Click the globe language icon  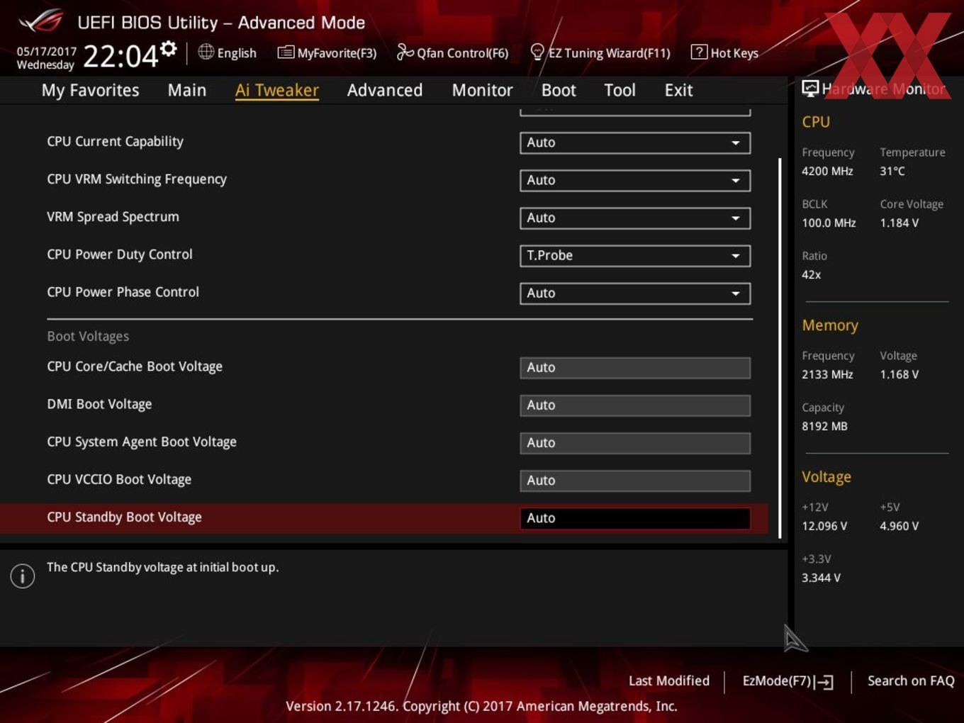206,52
